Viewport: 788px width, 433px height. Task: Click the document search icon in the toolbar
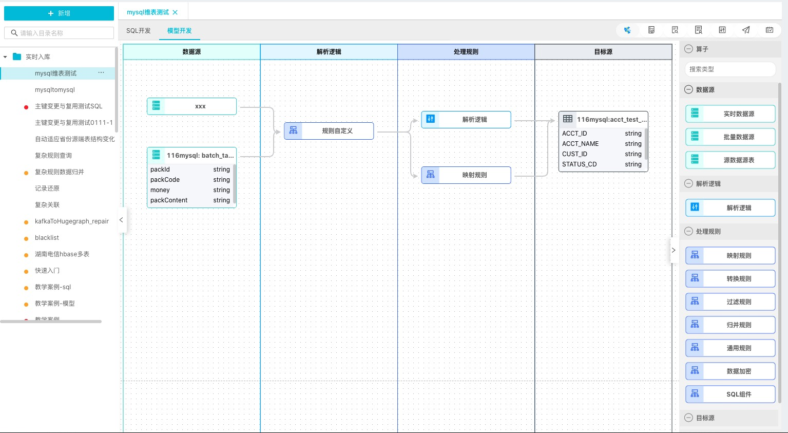coord(675,30)
